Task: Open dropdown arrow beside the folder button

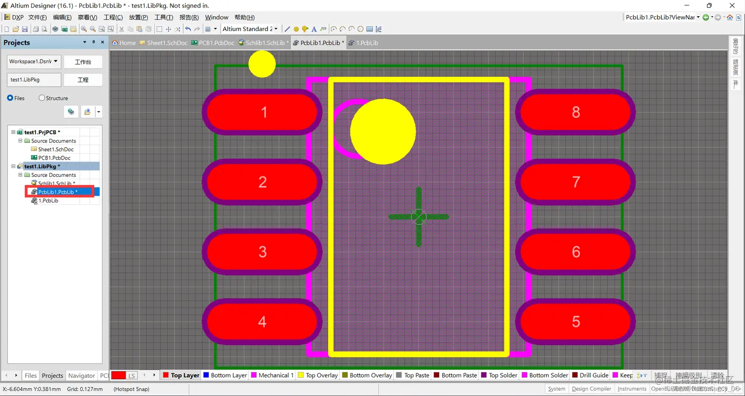Action: click(99, 112)
